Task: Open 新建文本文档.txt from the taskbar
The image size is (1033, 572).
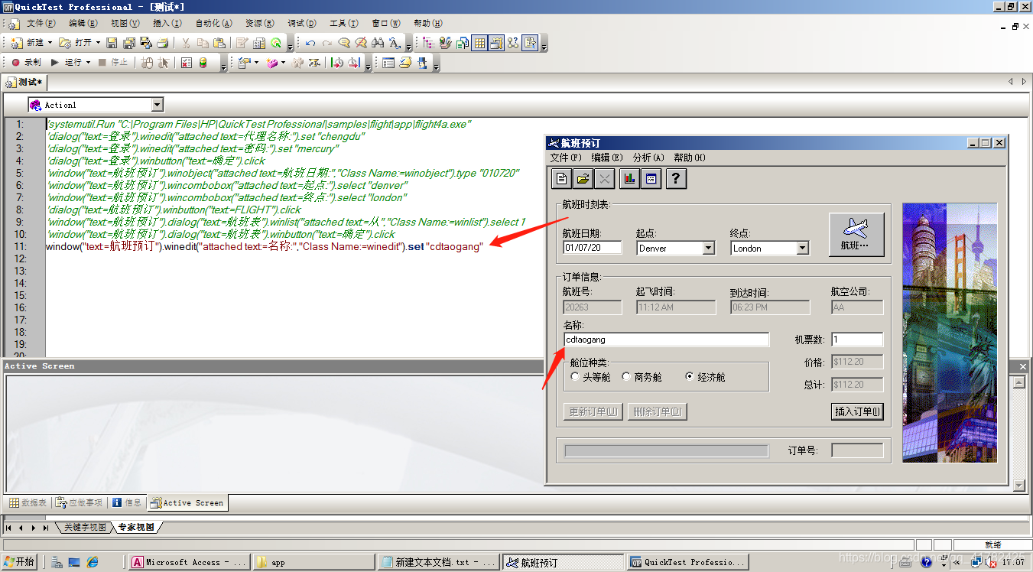Action: 439,562
